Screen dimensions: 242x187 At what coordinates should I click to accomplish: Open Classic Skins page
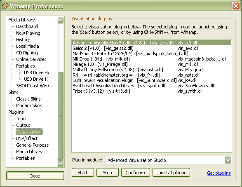click(28, 99)
